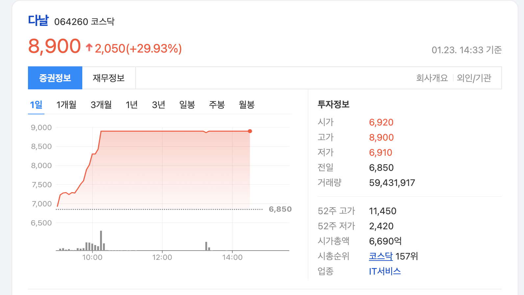Image resolution: width=524 pixels, height=295 pixels.
Task: Select the 3개월 chart period
Action: [x=101, y=104]
